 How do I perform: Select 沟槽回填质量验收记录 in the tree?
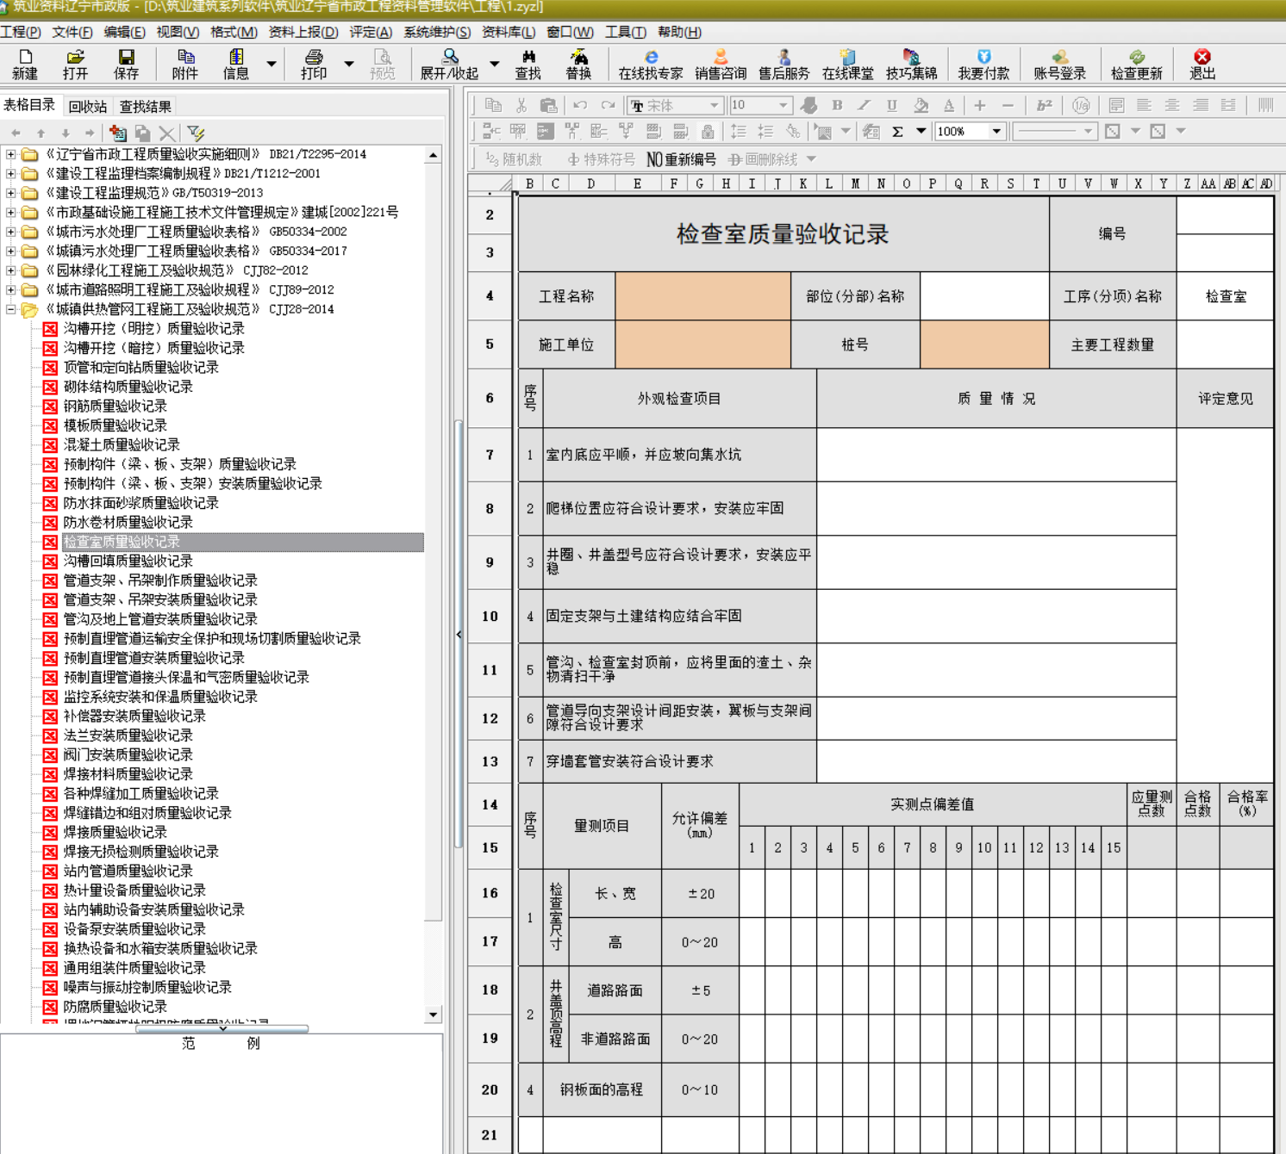coord(128,561)
